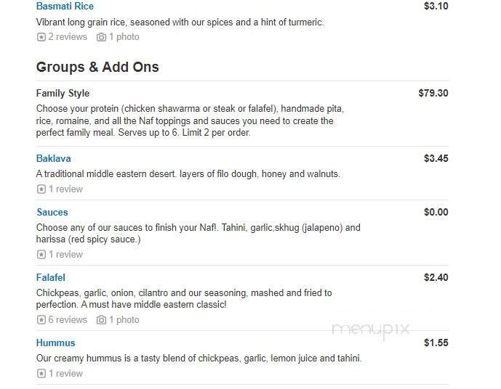Click the Basmati Rice review star icon
Viewport: 501px width, 389px height.
(41, 37)
